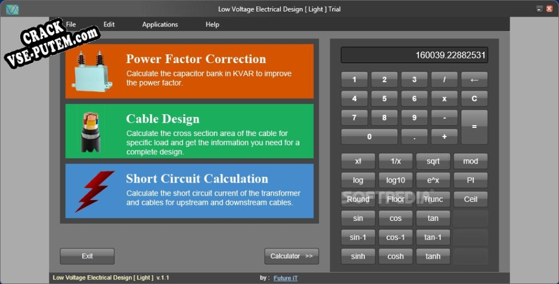Click the equals (=) key
Screen dimensions: 559x284
tap(474, 127)
